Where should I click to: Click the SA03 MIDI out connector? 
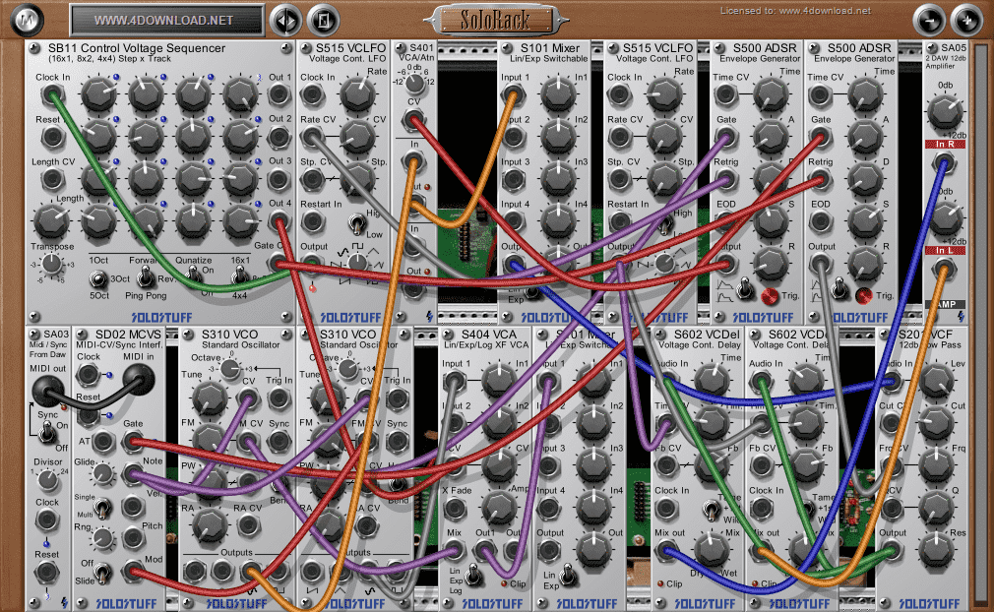47,391
